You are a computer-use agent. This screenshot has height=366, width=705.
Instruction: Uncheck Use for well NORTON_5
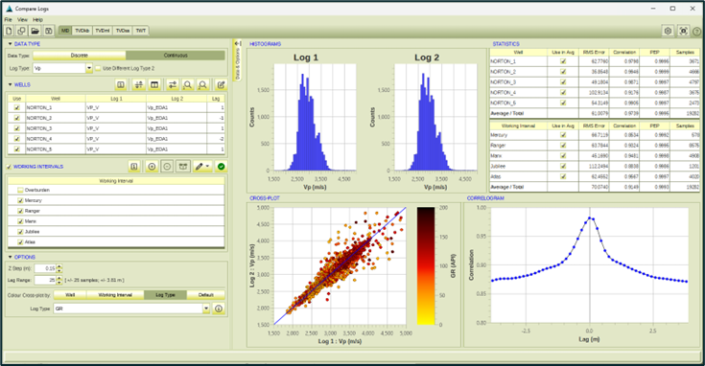point(17,149)
